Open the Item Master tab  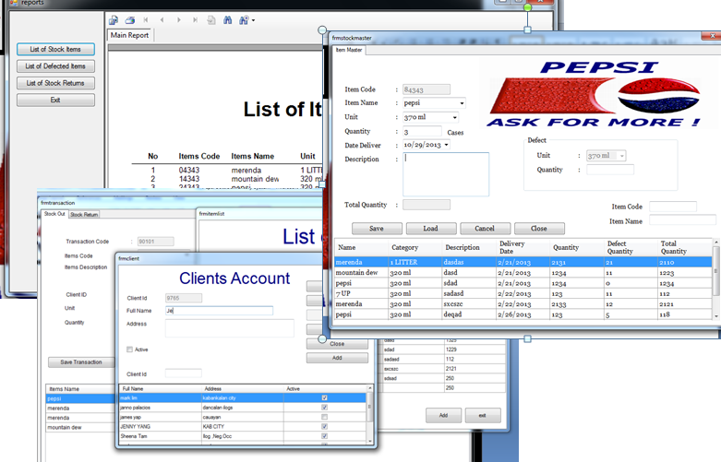pos(349,50)
